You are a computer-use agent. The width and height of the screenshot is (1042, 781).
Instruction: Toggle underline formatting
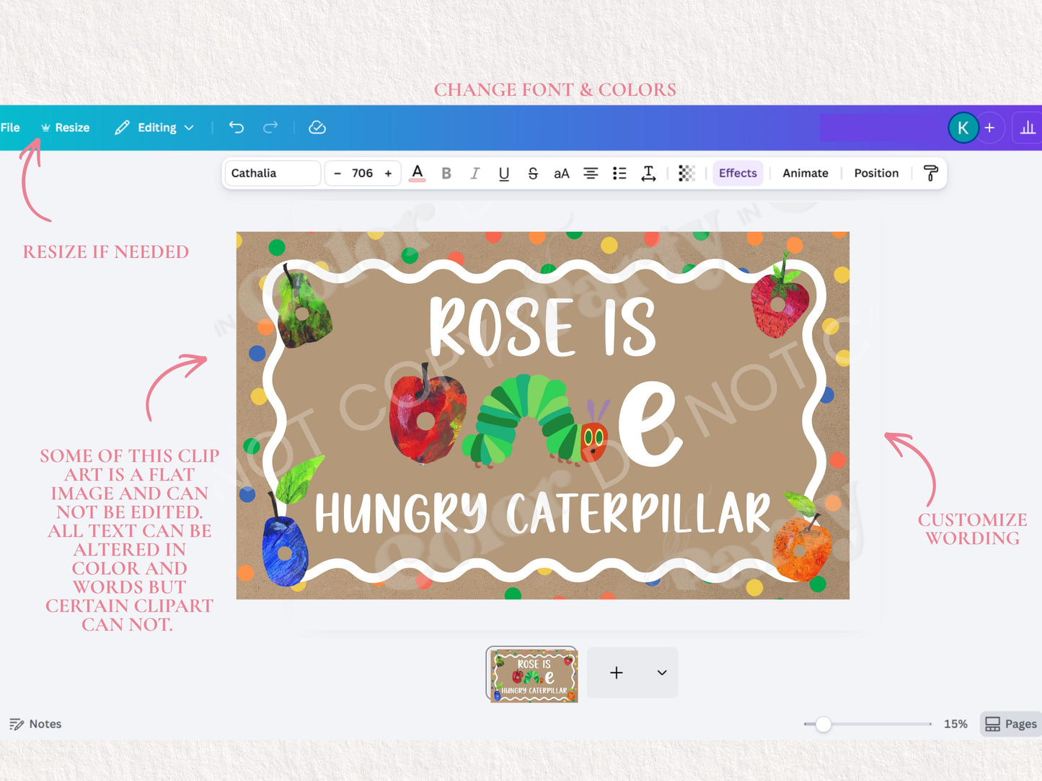[x=504, y=173]
